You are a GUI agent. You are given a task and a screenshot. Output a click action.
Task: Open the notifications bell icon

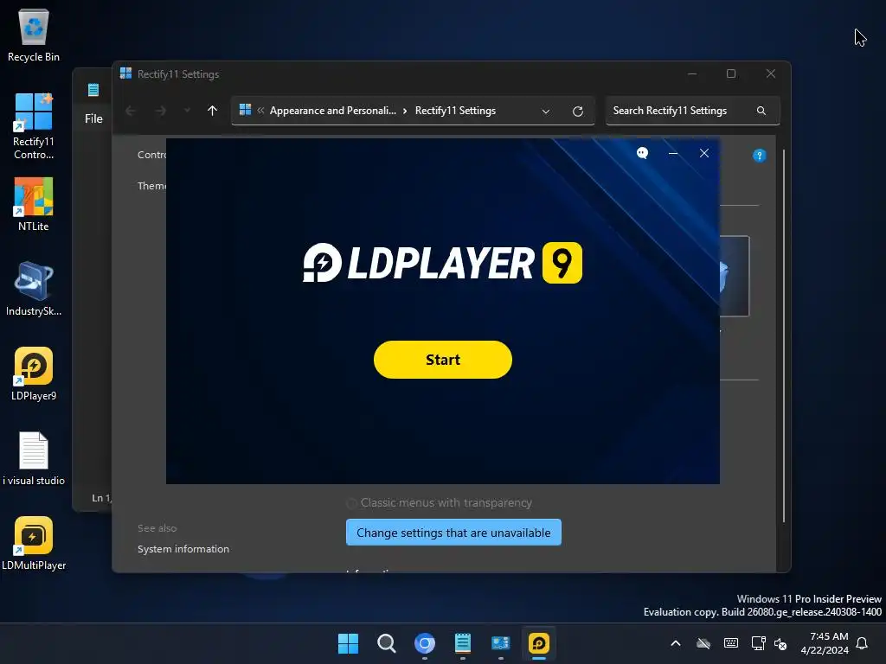[862, 643]
